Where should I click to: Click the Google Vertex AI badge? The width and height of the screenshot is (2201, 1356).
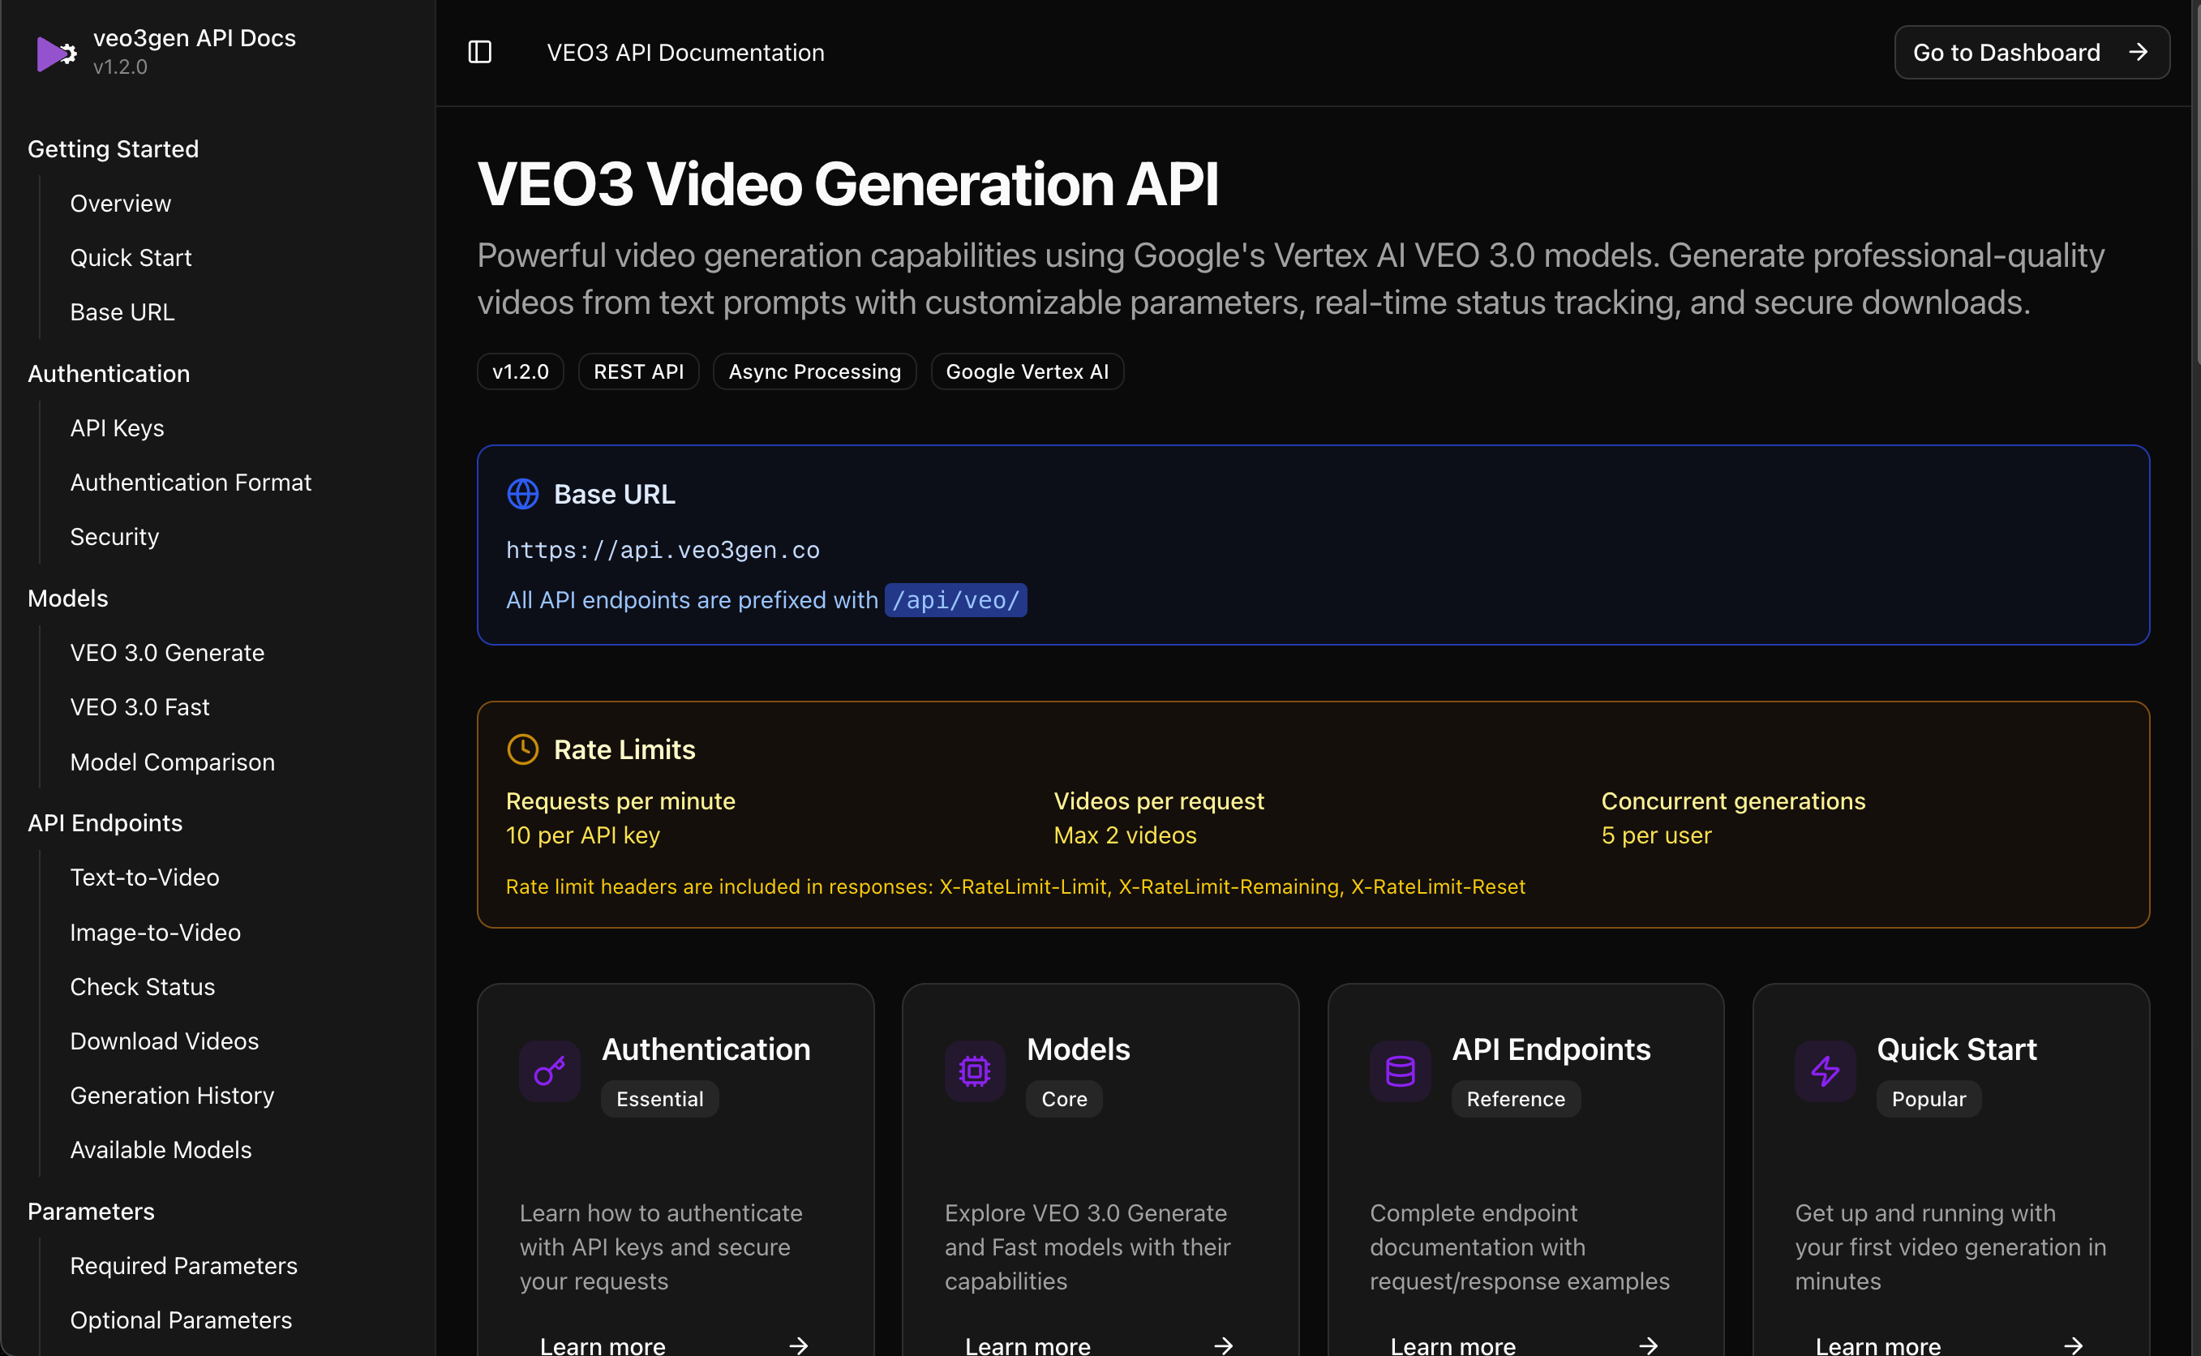1027,371
